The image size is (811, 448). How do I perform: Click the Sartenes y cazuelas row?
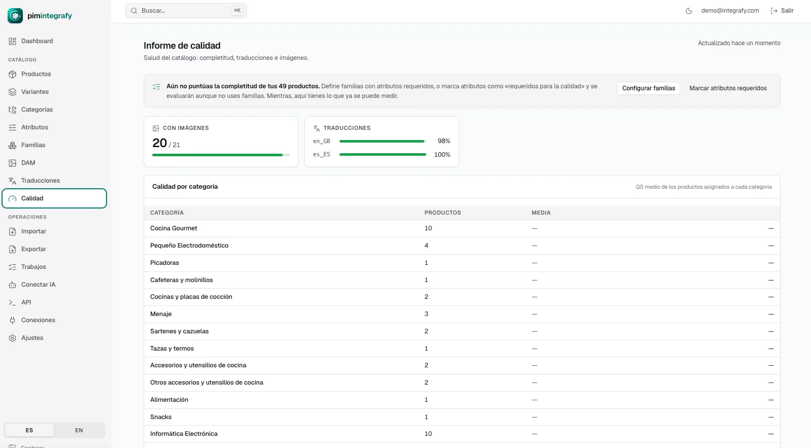click(x=462, y=331)
